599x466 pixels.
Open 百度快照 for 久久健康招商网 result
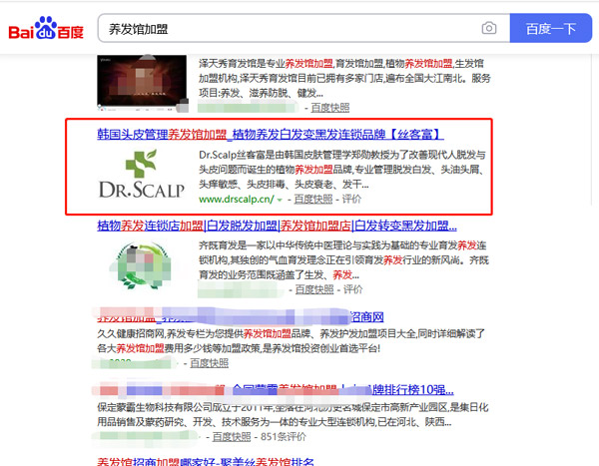tap(209, 363)
